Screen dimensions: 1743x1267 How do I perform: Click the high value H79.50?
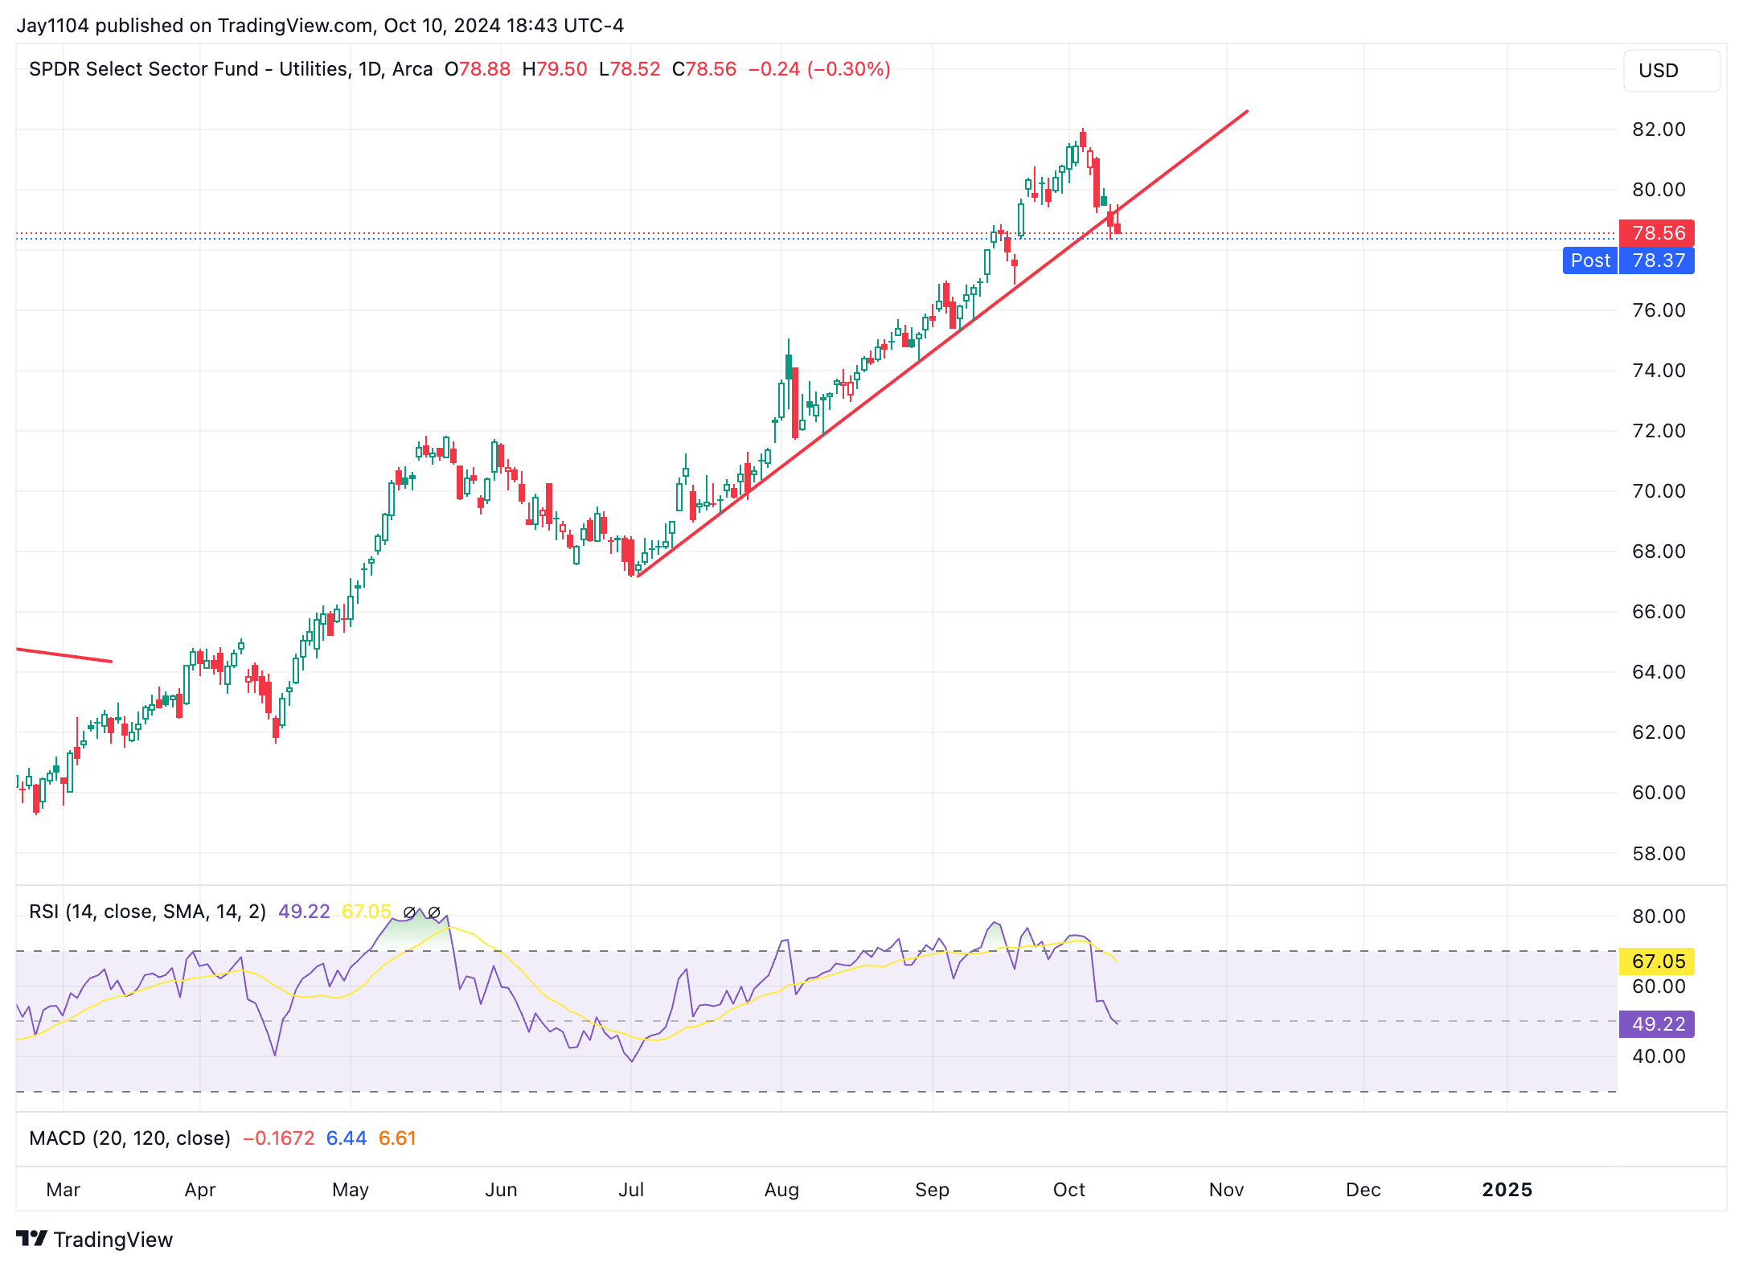[555, 69]
